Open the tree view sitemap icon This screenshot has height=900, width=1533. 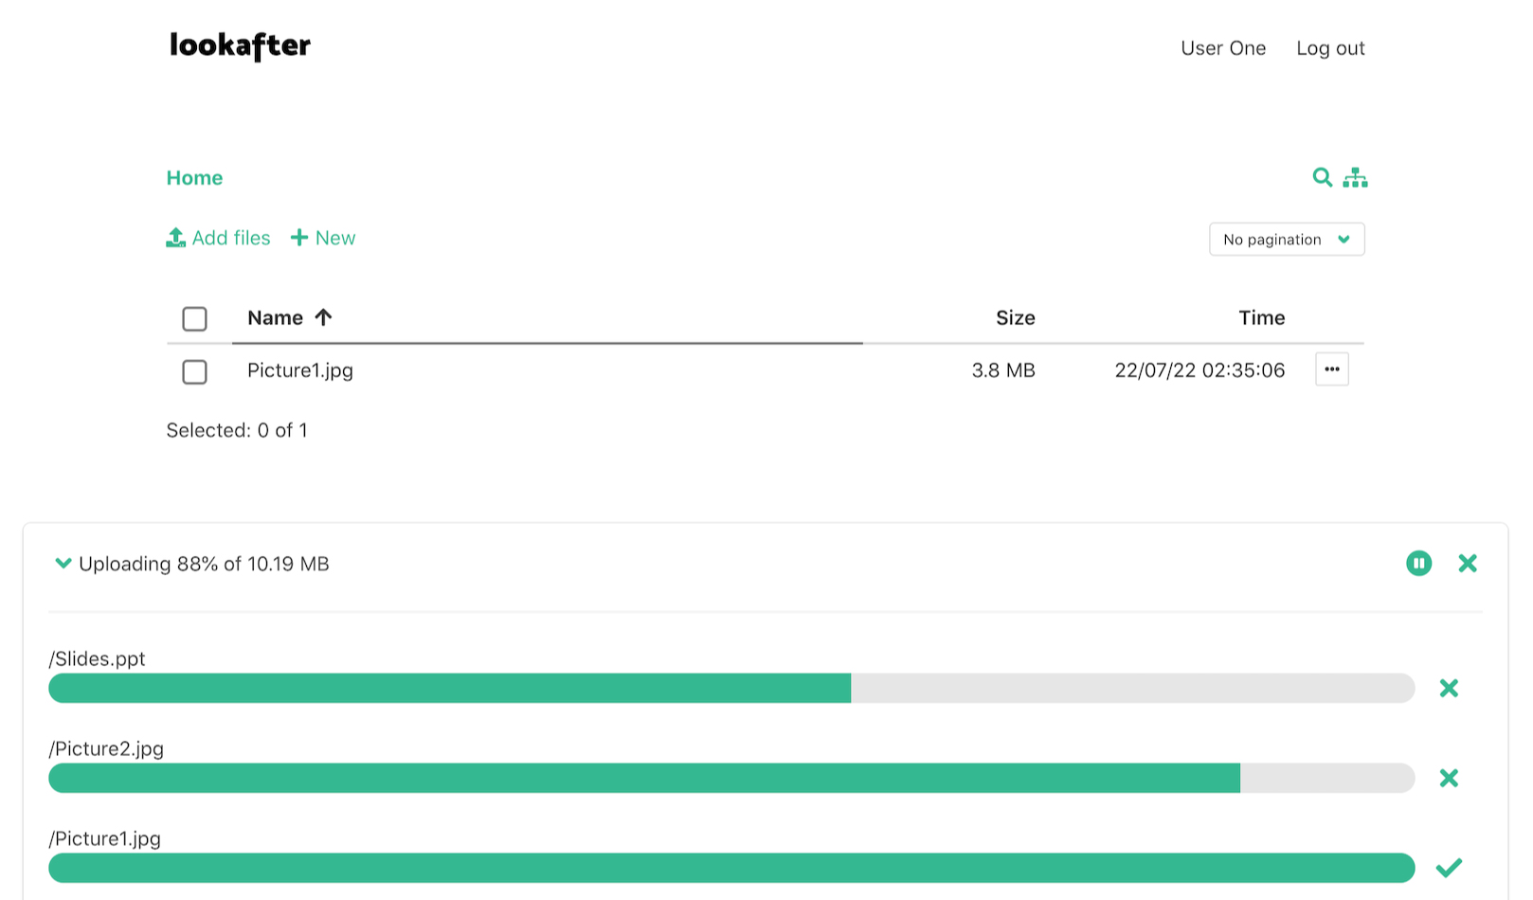pos(1355,177)
